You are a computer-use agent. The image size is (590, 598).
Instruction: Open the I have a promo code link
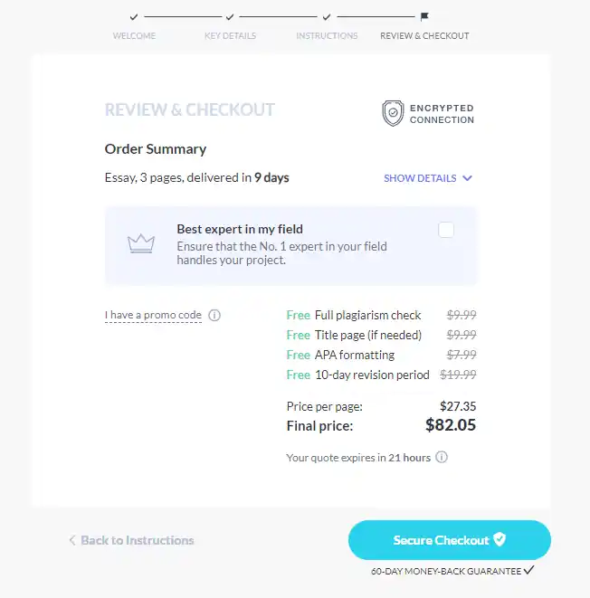click(x=153, y=316)
